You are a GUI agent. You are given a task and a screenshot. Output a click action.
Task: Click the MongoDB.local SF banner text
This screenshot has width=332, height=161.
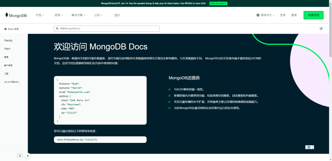coord(153,3)
